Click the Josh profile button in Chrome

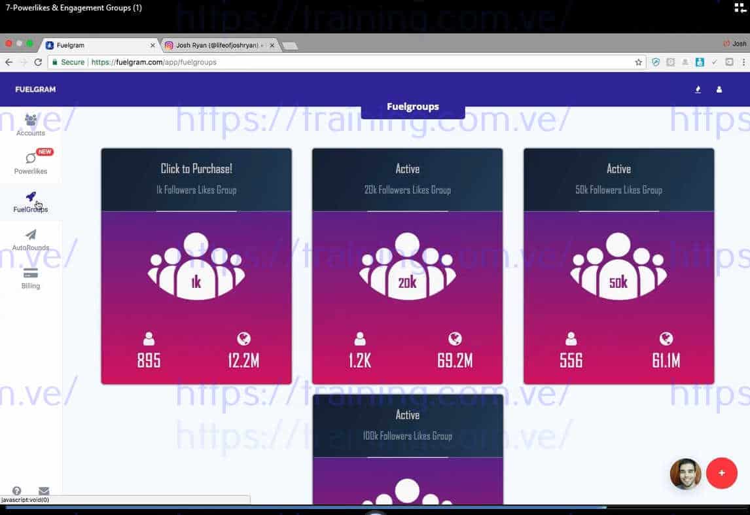(x=735, y=43)
